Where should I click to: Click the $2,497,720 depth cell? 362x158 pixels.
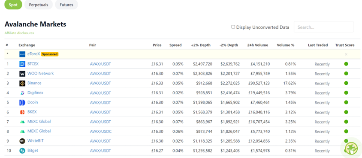click(203, 64)
